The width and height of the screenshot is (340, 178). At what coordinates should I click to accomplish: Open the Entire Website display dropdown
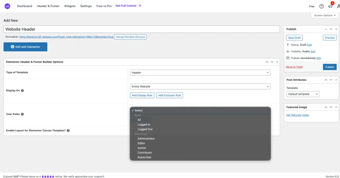200,87
